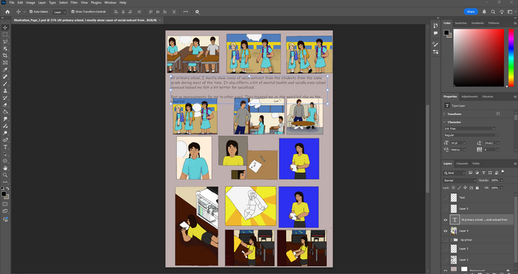
Task: Click the Home icon in options bar
Action: 7,12
